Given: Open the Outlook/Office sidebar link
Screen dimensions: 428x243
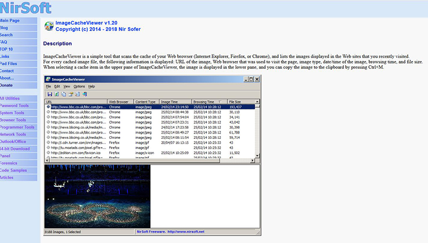Looking at the screenshot, I should coord(18,142).
